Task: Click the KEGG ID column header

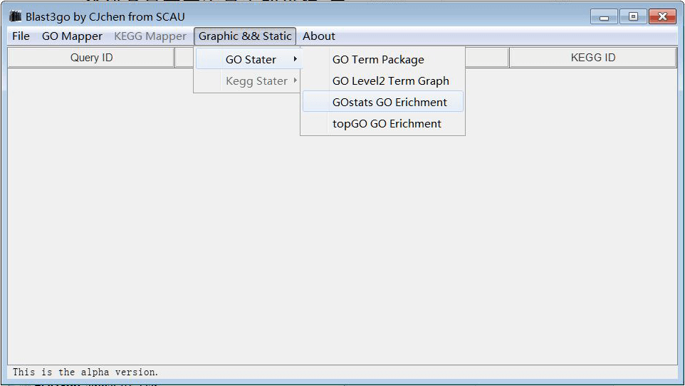Action: [x=593, y=58]
